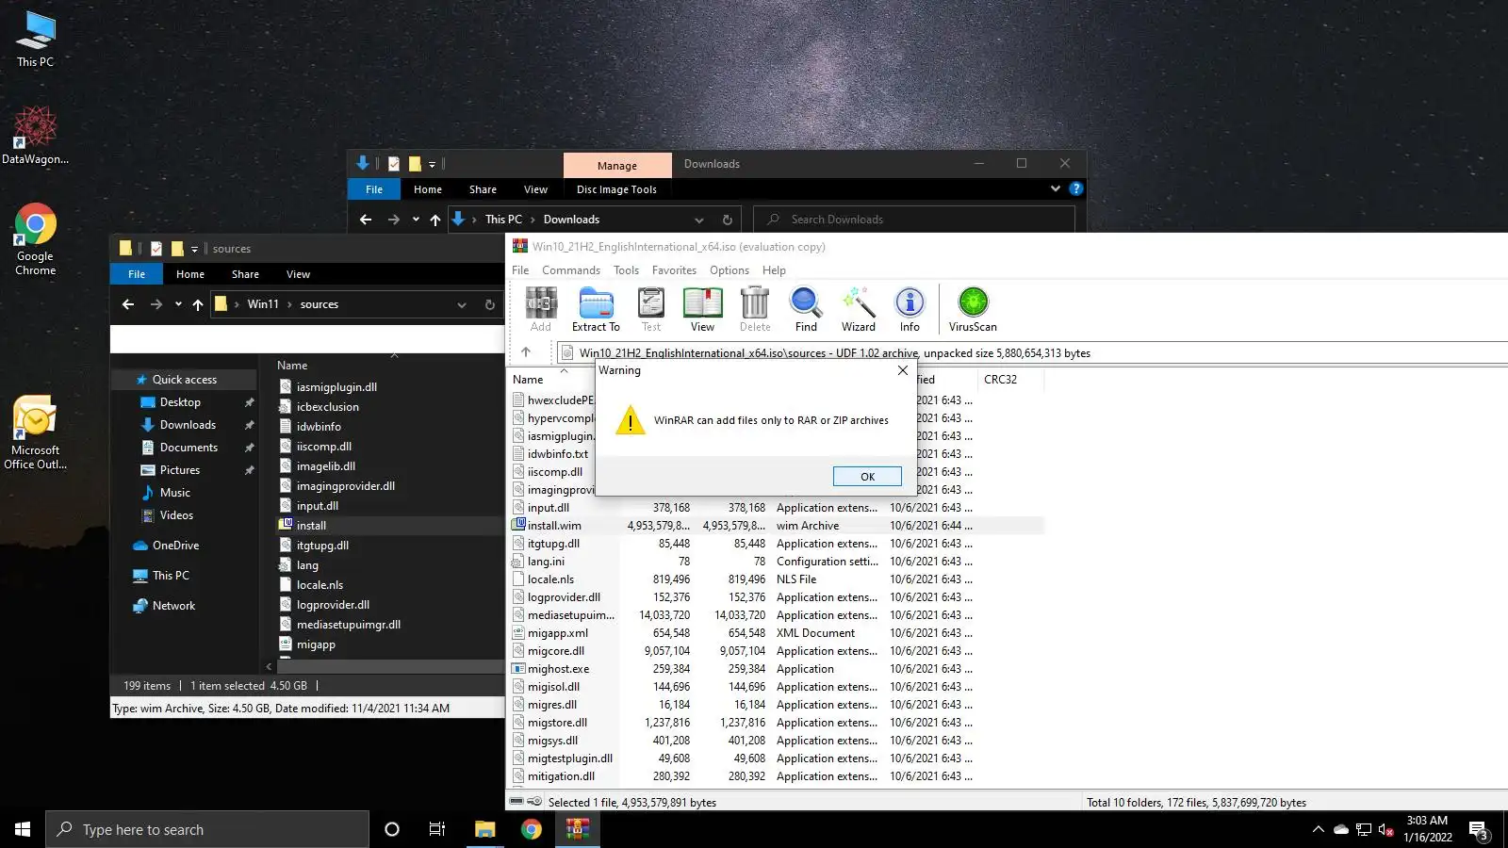The width and height of the screenshot is (1508, 848).
Task: Close the Warning dialog
Action: (903, 370)
